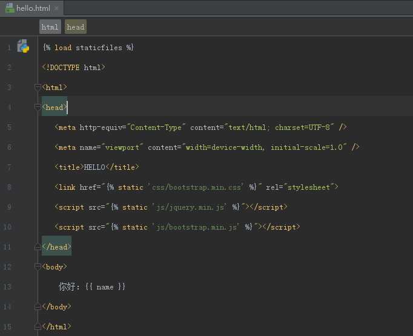
Task: Click the 'viewport' meta name value
Action: (122, 147)
